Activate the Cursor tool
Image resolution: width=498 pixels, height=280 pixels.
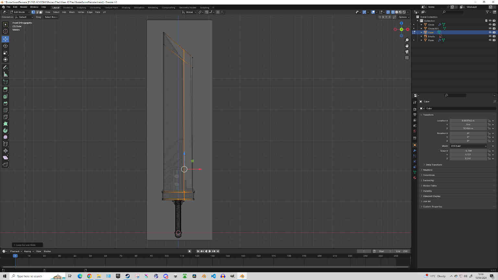tap(6, 31)
